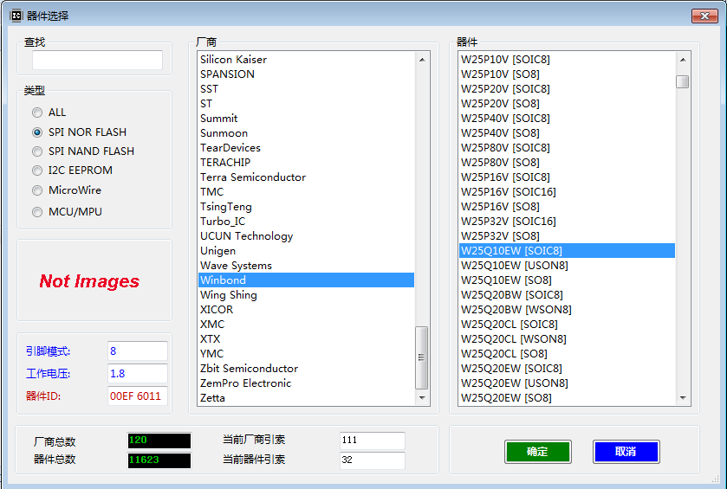Select device W25Q20EW [SO8]
The height and width of the screenshot is (489, 727).
(x=567, y=398)
